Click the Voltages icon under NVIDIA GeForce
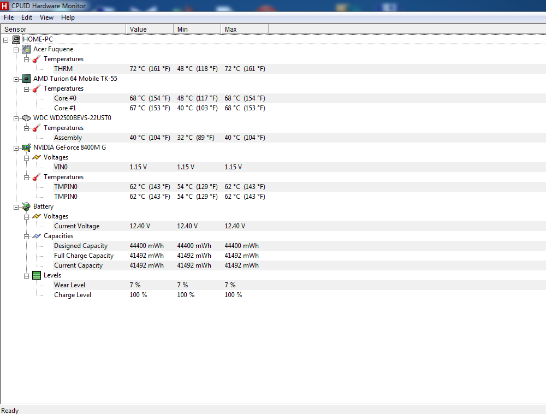 coord(37,157)
